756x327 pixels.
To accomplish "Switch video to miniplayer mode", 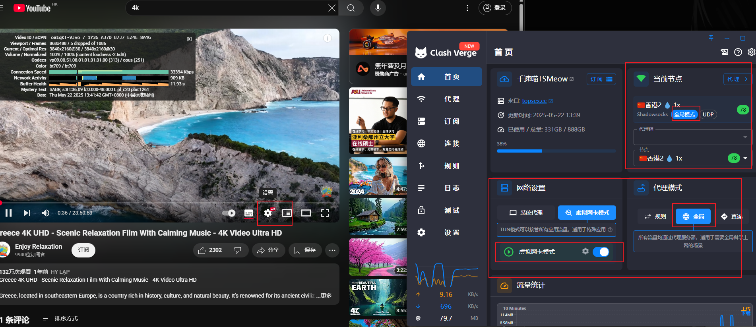I will coord(287,213).
